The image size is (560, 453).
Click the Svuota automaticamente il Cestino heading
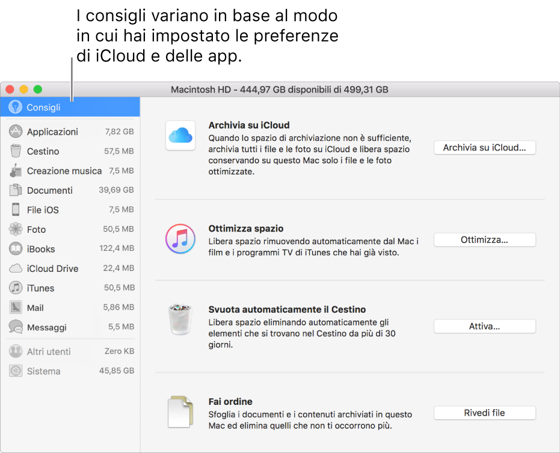(287, 309)
